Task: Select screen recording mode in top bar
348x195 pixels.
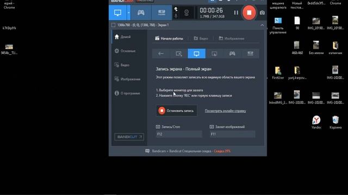Action: click(117, 12)
